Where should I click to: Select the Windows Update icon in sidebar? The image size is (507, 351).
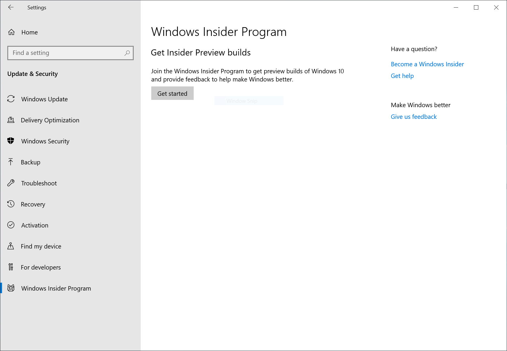pyautogui.click(x=11, y=99)
